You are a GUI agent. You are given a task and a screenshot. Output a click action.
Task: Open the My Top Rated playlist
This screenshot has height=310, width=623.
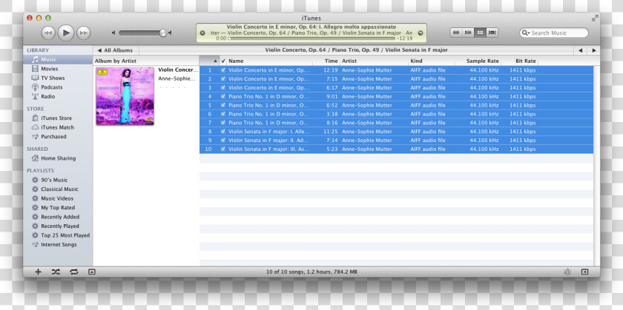(x=58, y=208)
